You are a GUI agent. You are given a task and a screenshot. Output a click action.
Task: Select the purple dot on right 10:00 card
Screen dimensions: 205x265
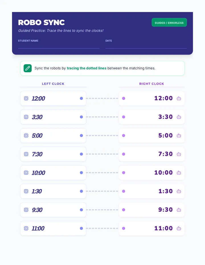pyautogui.click(x=124, y=173)
